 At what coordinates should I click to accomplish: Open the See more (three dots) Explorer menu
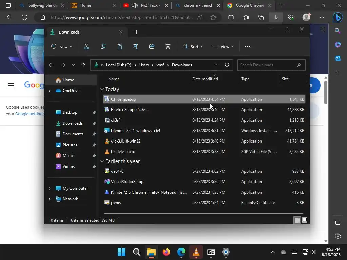(248, 47)
